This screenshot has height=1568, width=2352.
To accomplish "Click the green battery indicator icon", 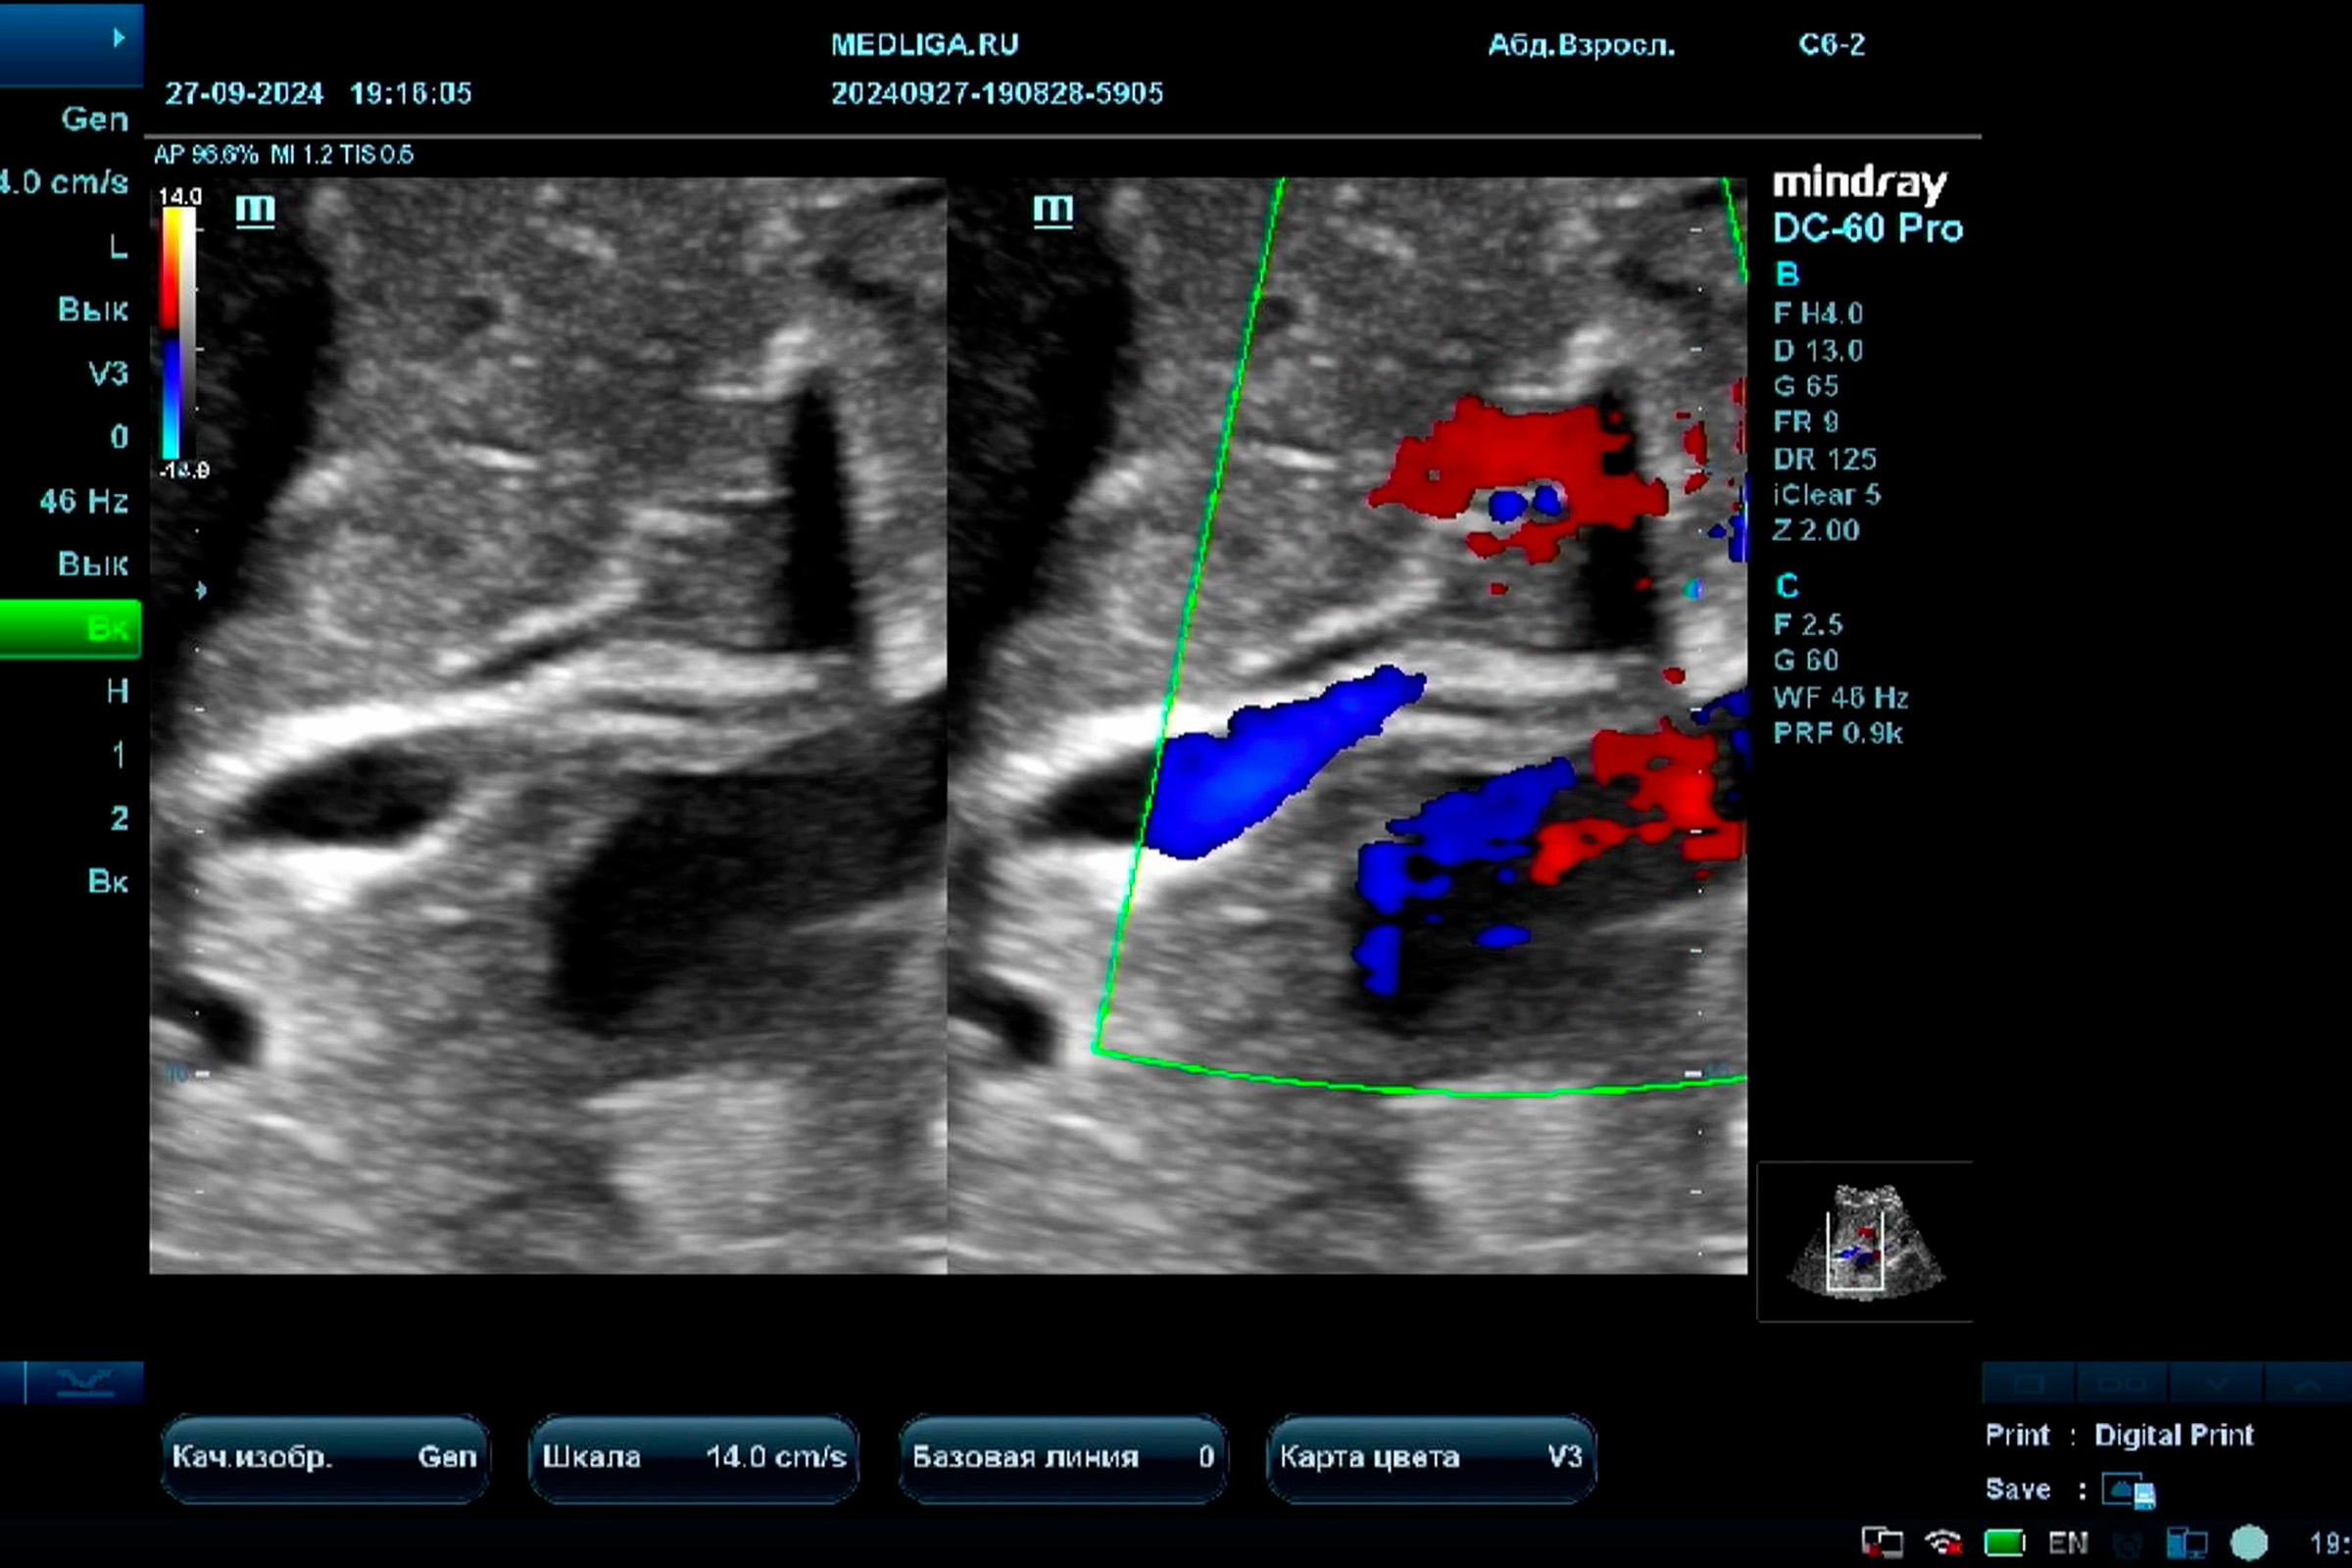I will click(2004, 1543).
